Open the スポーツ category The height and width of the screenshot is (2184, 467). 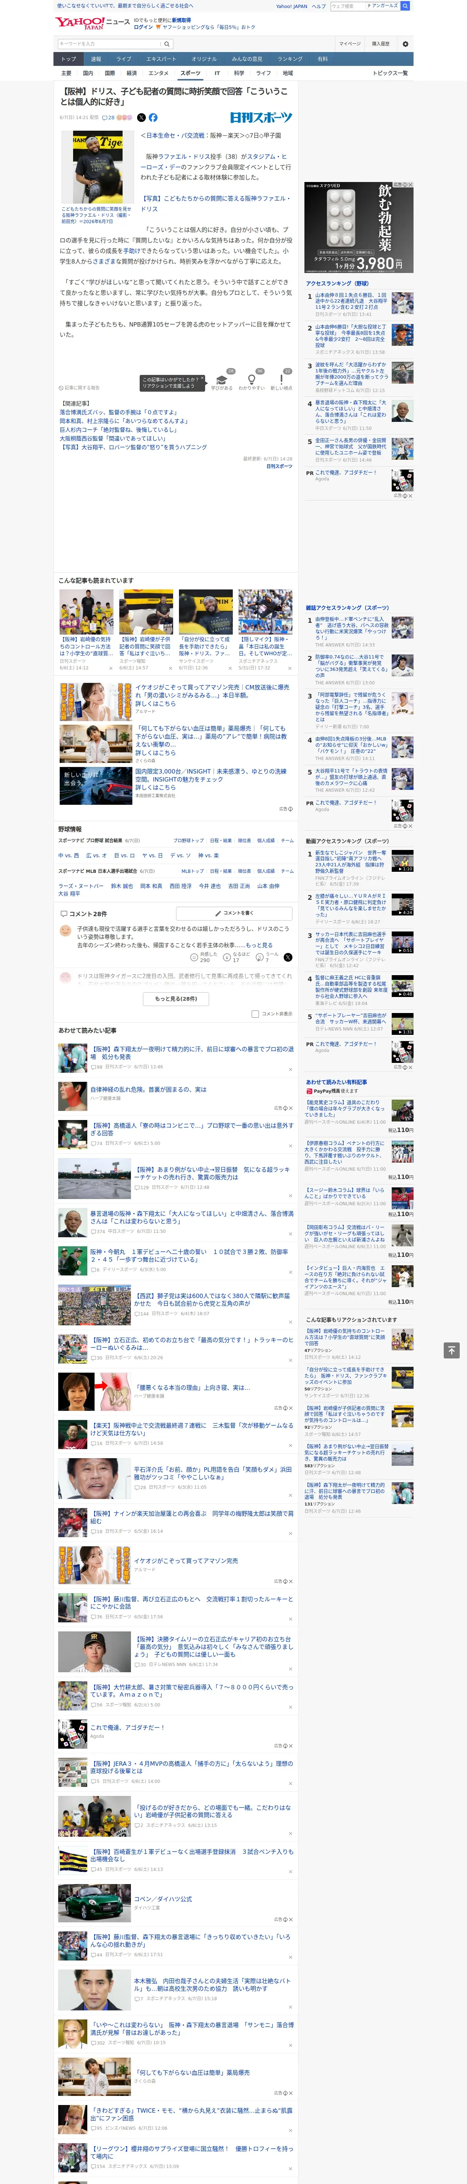point(191,73)
